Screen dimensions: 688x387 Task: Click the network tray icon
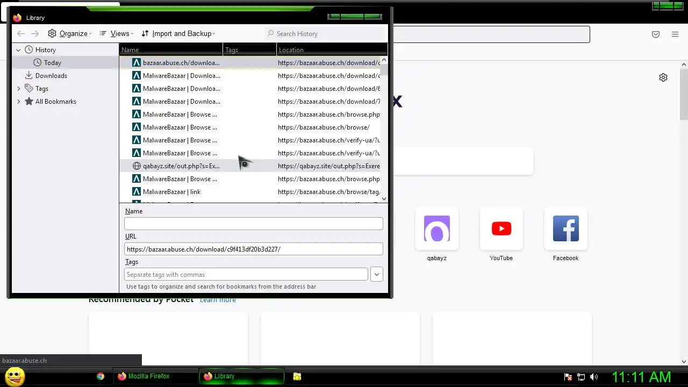coord(581,377)
